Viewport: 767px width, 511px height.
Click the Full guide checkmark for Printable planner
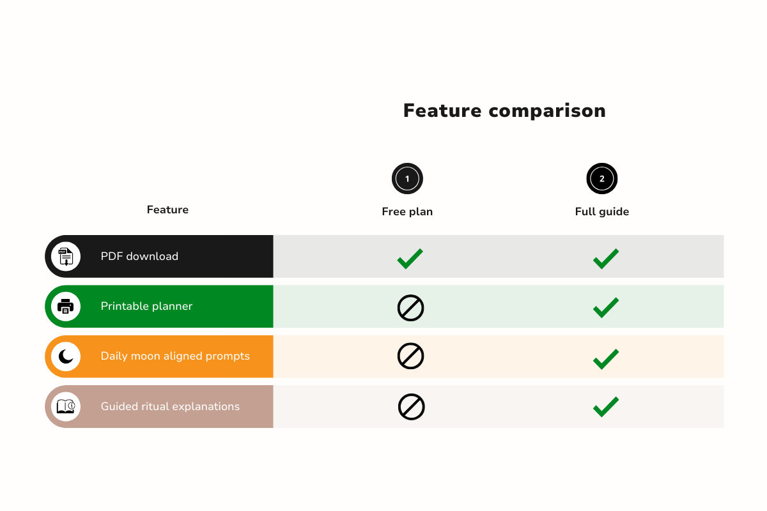(605, 308)
